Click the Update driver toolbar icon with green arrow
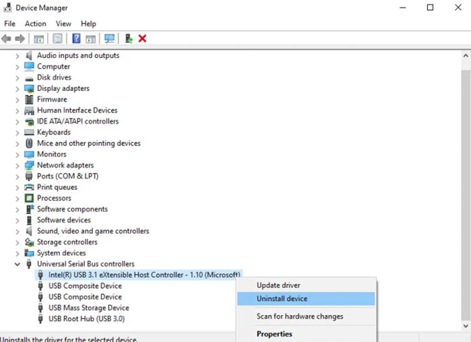Viewport: 471px width, 342px height. point(129,38)
